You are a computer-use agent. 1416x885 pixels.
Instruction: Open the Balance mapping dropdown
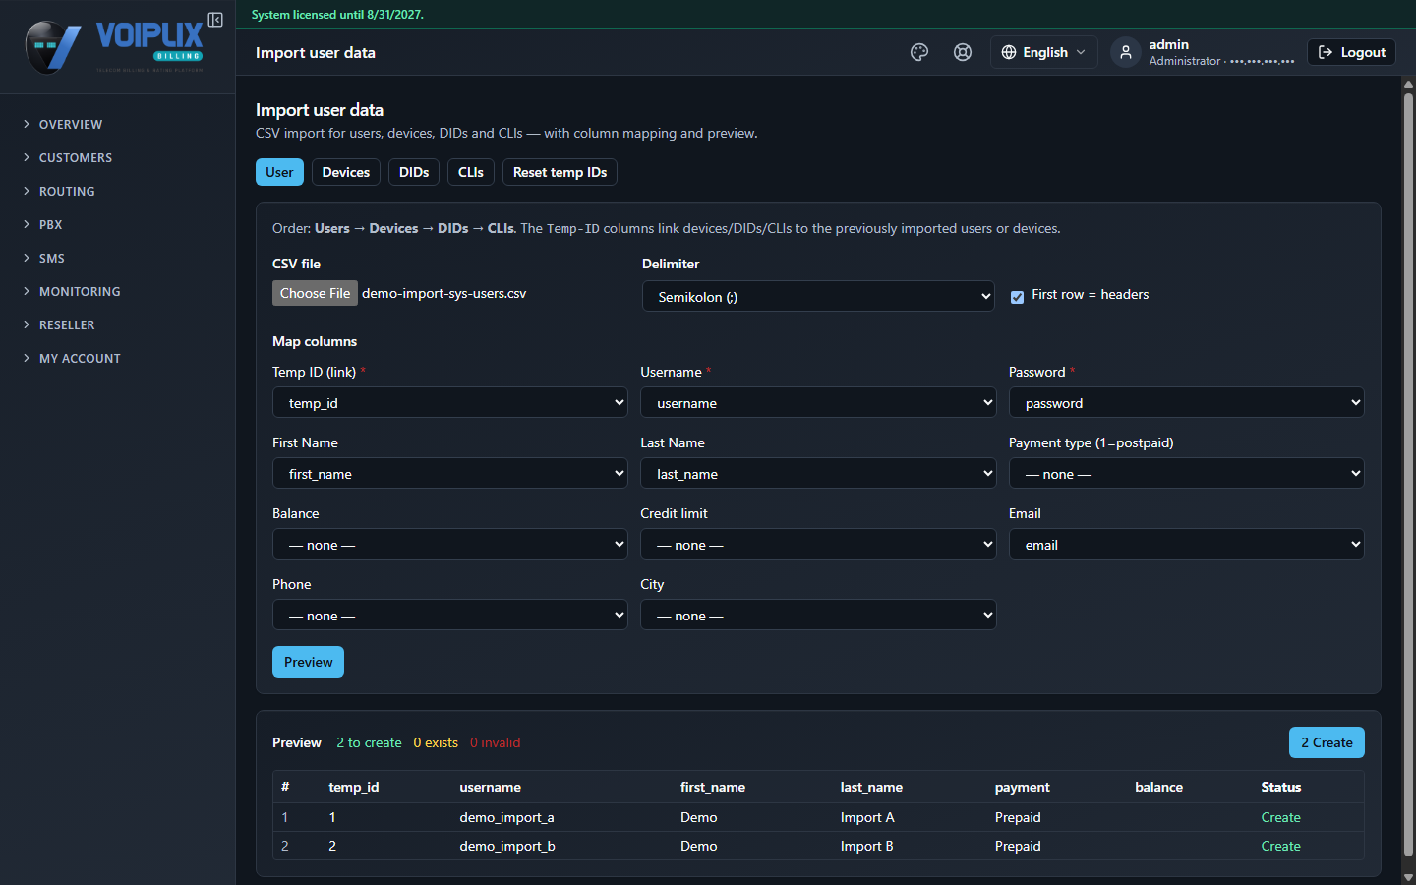coord(450,544)
